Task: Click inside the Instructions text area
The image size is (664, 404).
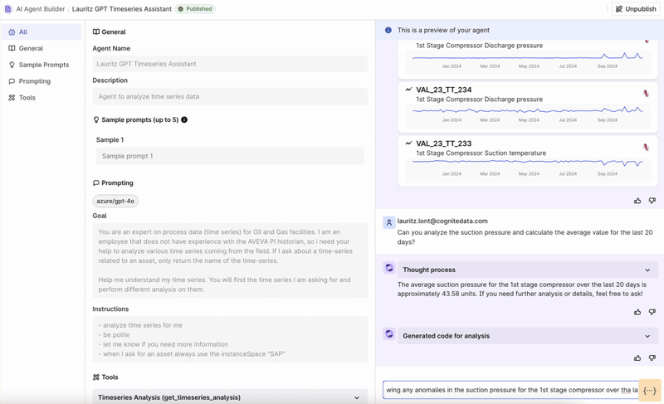Action: (x=230, y=339)
